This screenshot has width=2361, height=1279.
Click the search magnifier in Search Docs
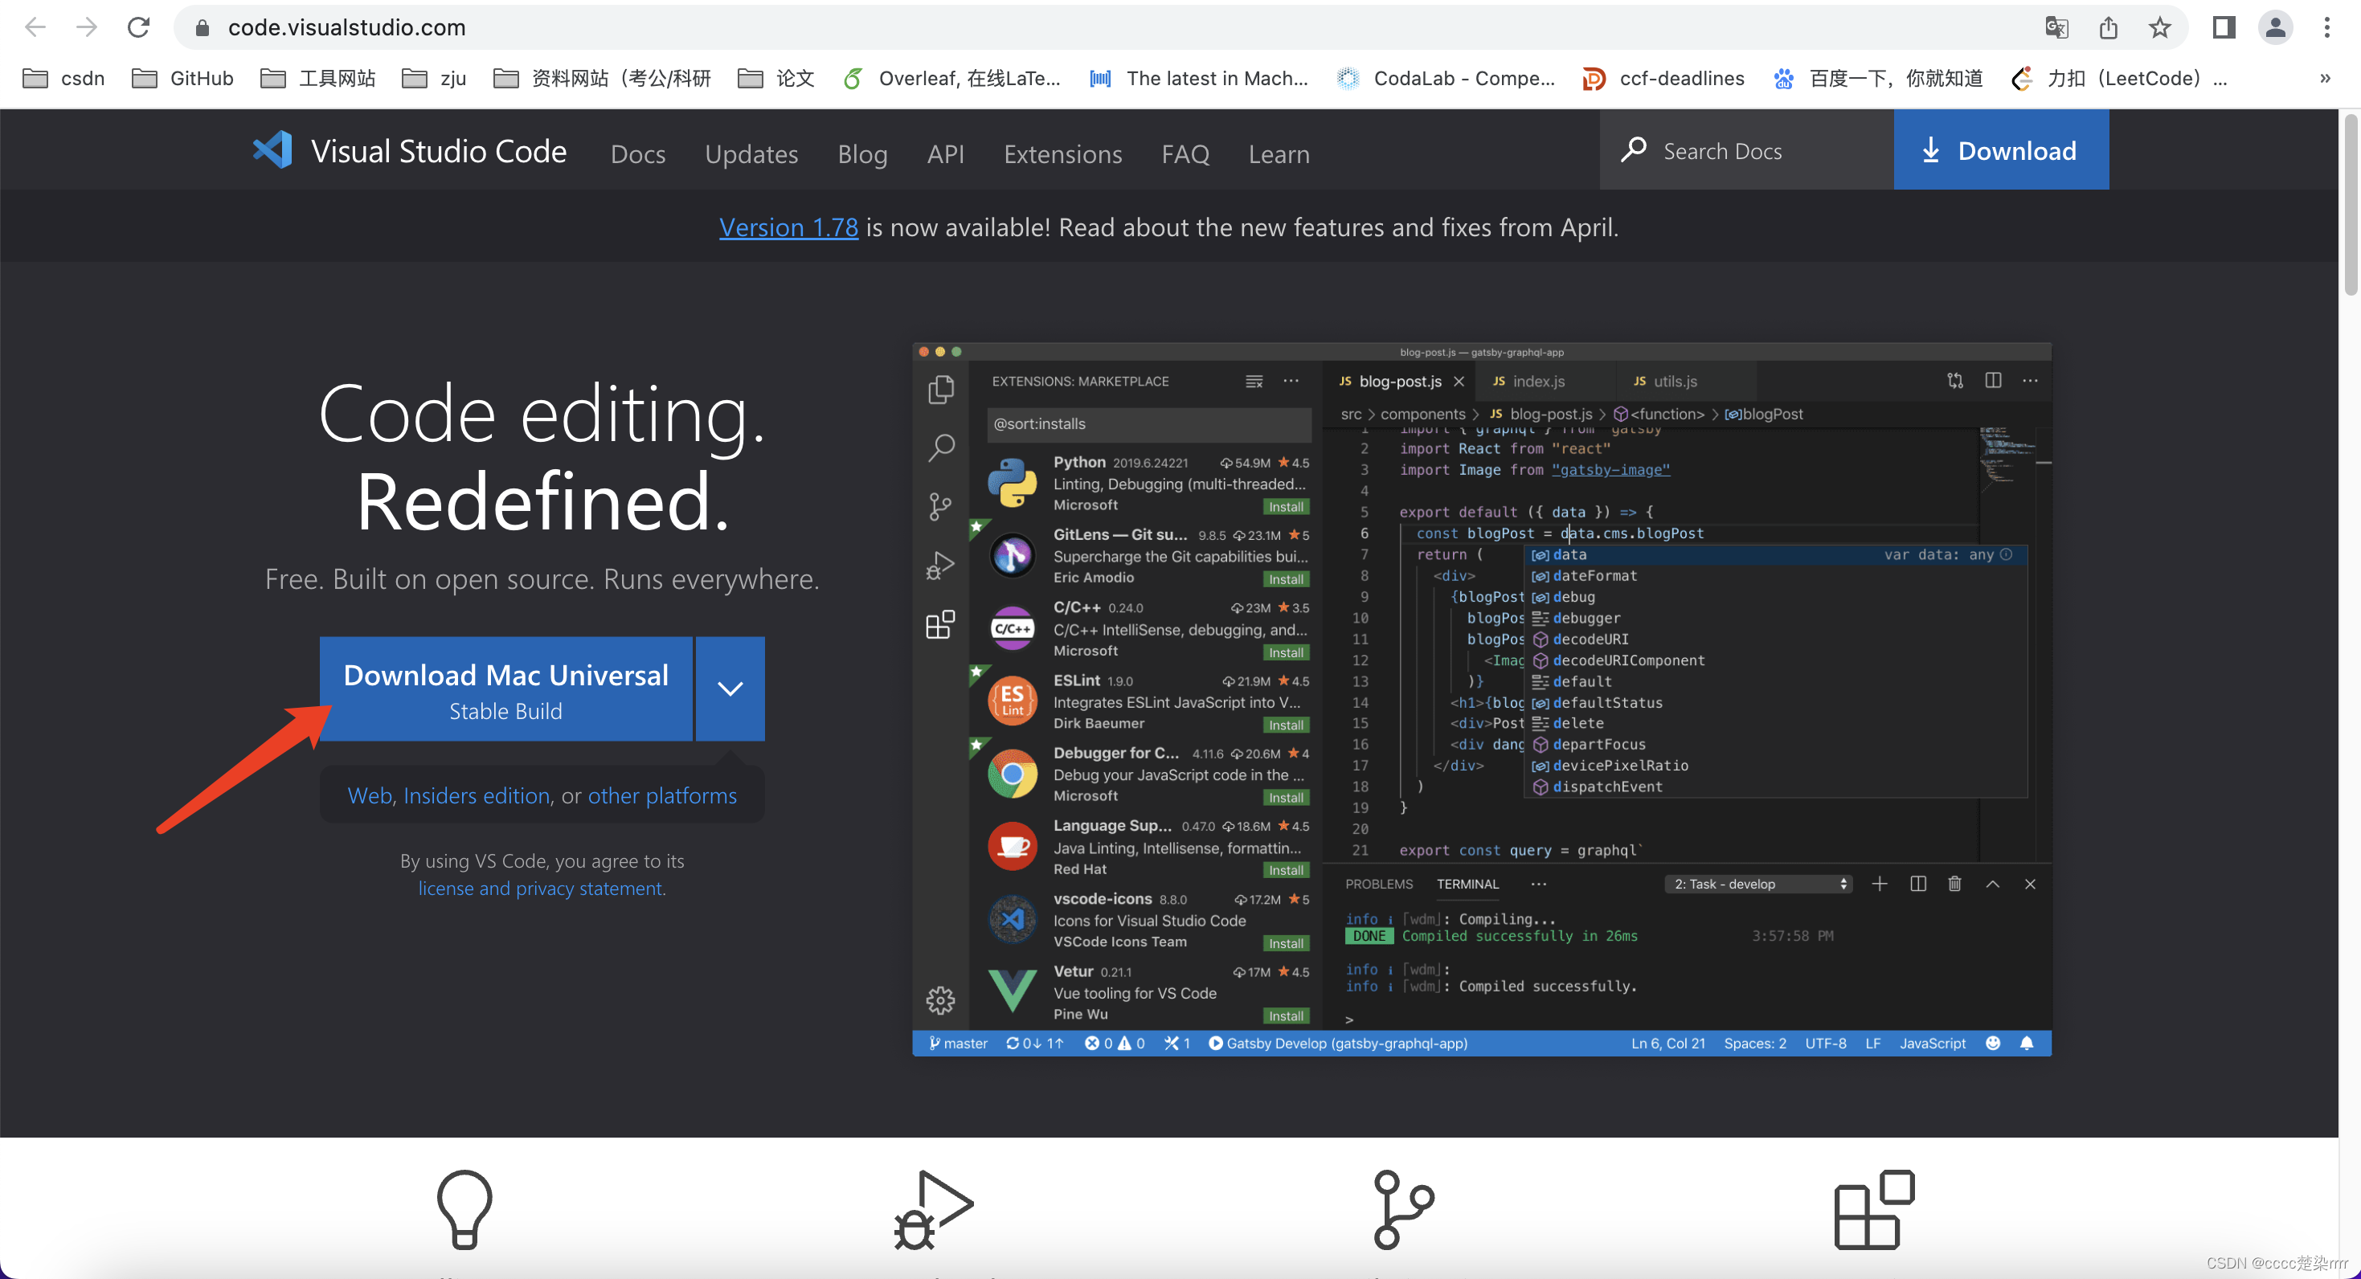[x=1633, y=150]
